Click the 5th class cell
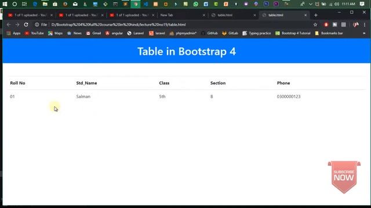The image size is (371, 208). click(x=162, y=96)
